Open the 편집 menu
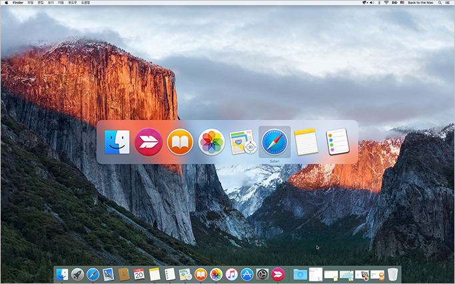Screen dimensions: 455x284 click(x=41, y=3)
